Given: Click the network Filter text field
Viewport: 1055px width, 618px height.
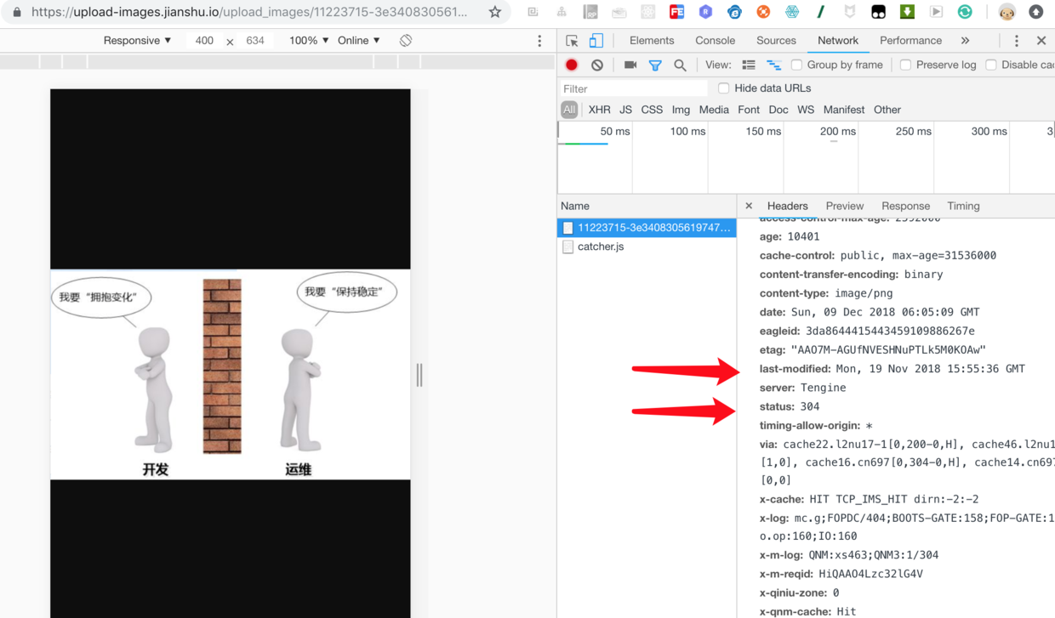Looking at the screenshot, I should coord(634,88).
